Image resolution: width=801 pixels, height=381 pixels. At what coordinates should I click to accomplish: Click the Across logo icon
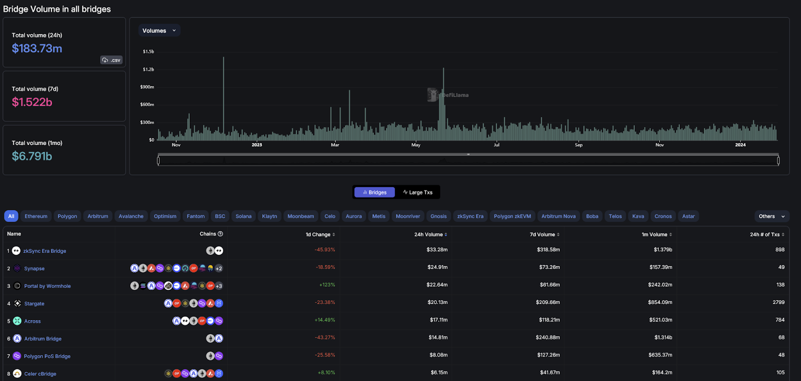[x=17, y=321]
